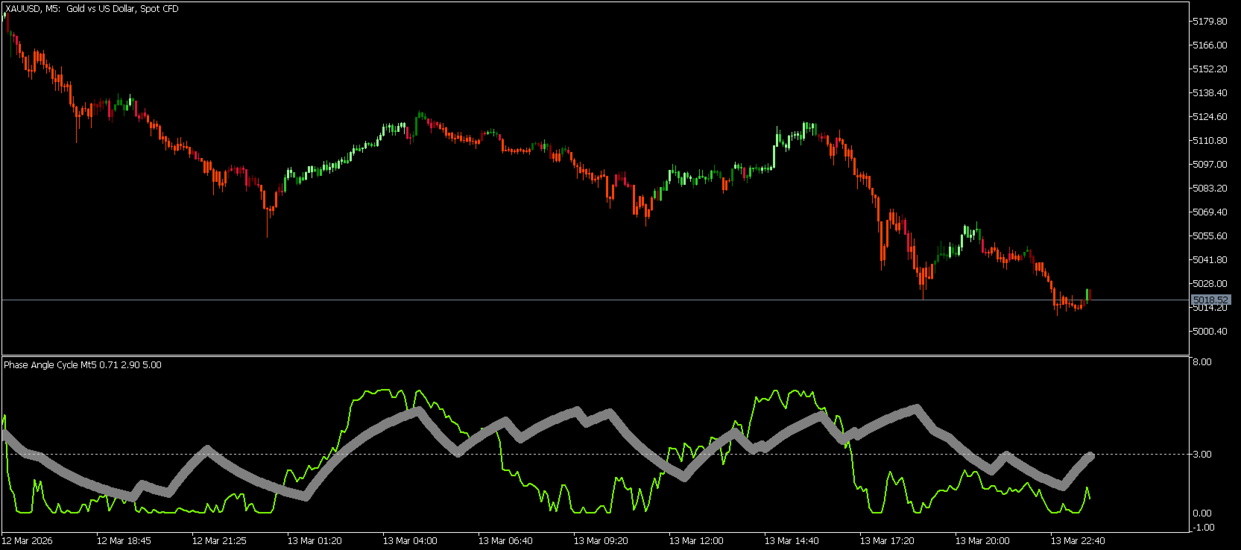The height and width of the screenshot is (550, 1241).
Task: Click the 13 Mar 06:40 time label
Action: (x=505, y=541)
